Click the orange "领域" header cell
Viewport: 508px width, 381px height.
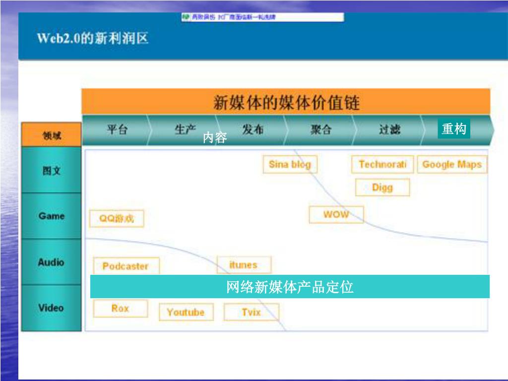[51, 135]
